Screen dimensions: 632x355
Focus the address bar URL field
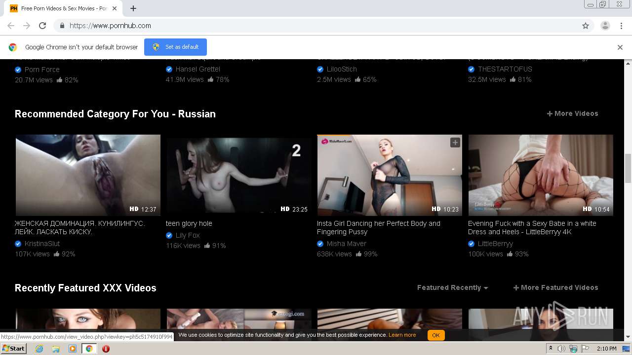pyautogui.click(x=316, y=26)
